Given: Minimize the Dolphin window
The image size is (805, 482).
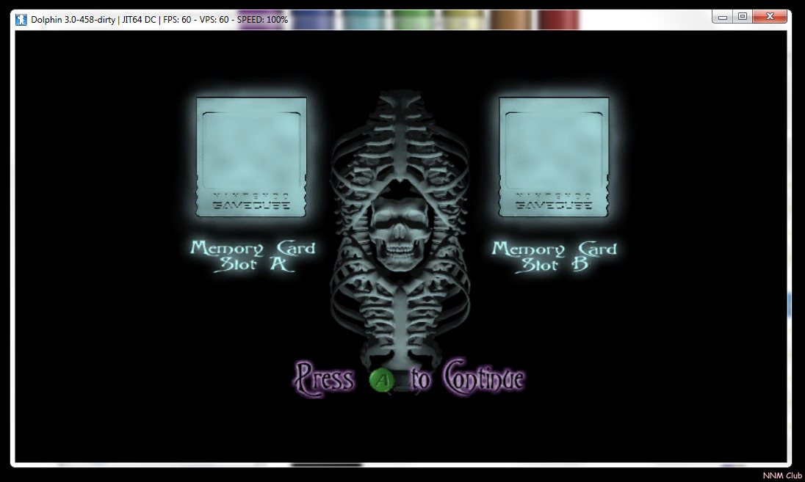Looking at the screenshot, I should coord(723,16).
